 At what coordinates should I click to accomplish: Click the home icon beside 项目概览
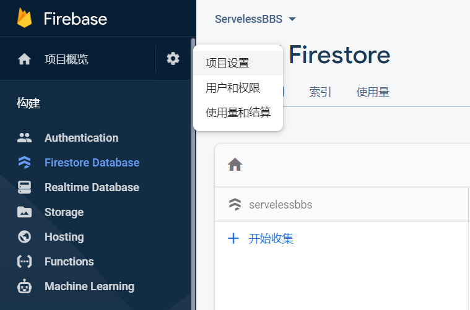[x=24, y=59]
